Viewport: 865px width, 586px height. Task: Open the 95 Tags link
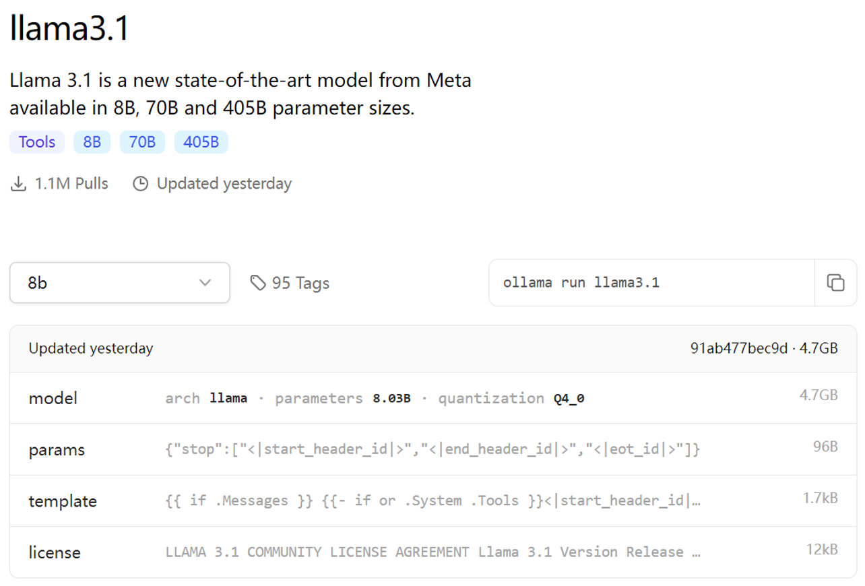coord(290,283)
